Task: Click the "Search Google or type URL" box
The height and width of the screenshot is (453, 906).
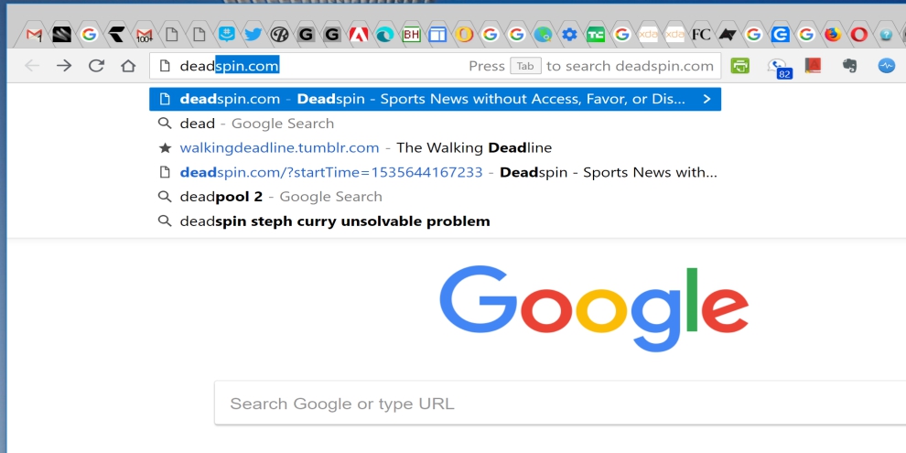Action: [549, 404]
